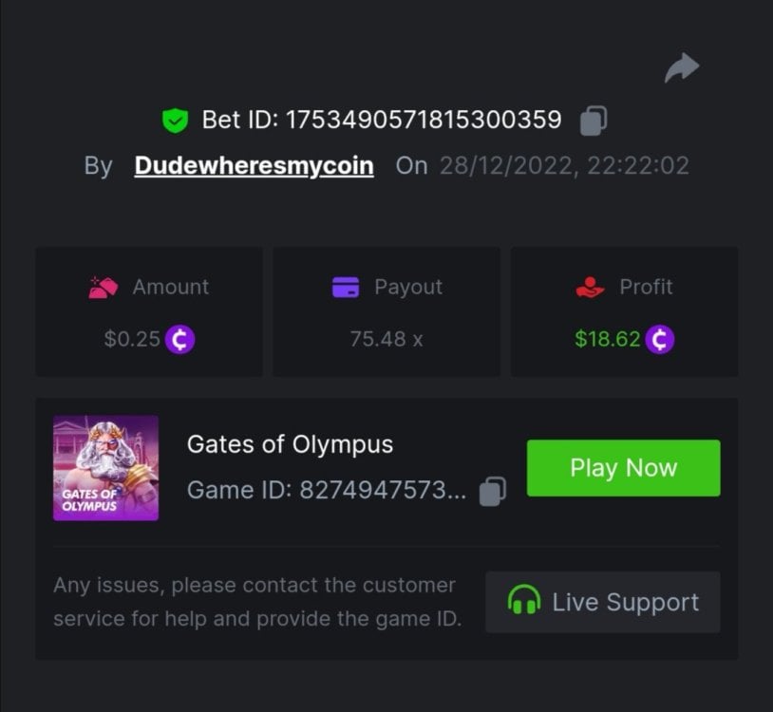Image resolution: width=773 pixels, height=712 pixels.
Task: Open the Gates of Olympus thumbnail
Action: [105, 468]
